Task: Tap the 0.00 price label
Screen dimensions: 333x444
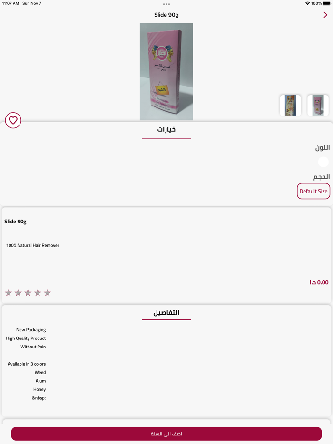Action: pyautogui.click(x=319, y=282)
